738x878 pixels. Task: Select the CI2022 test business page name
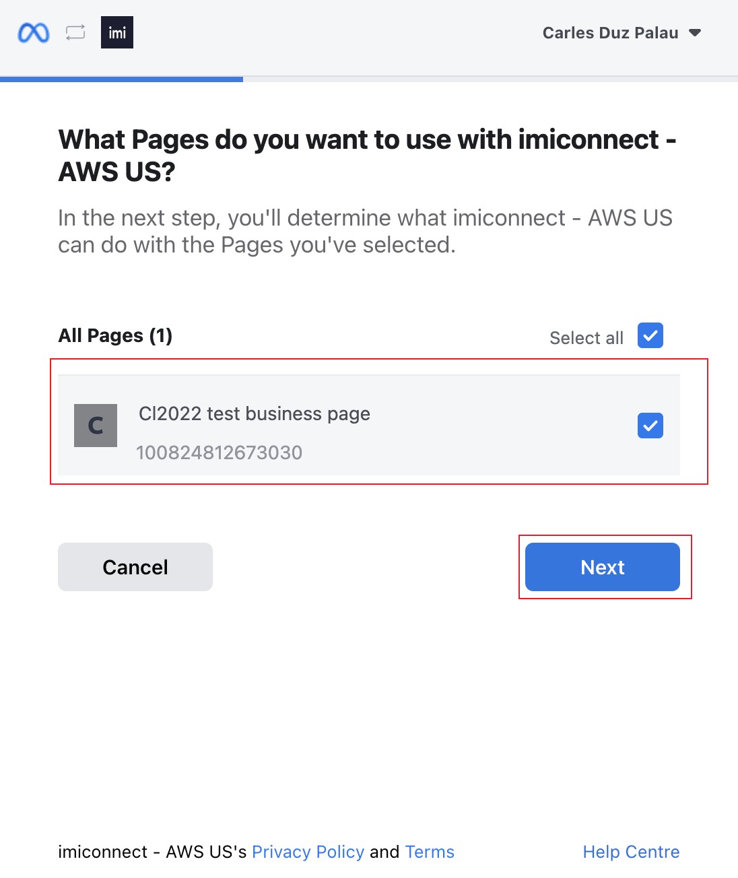coord(255,413)
